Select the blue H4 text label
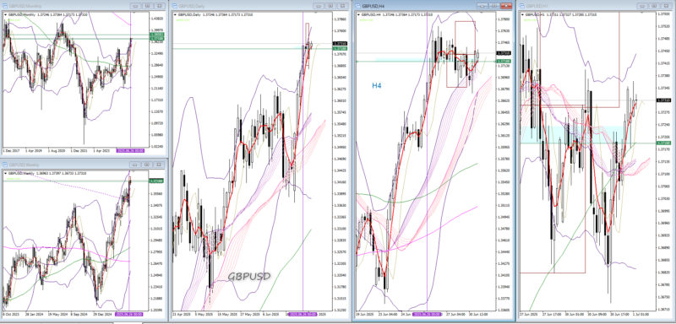 [x=377, y=85]
